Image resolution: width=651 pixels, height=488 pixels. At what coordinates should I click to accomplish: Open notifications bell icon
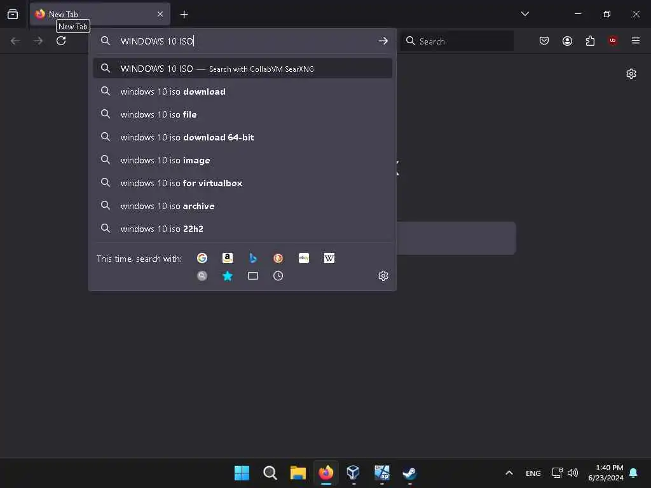click(634, 473)
